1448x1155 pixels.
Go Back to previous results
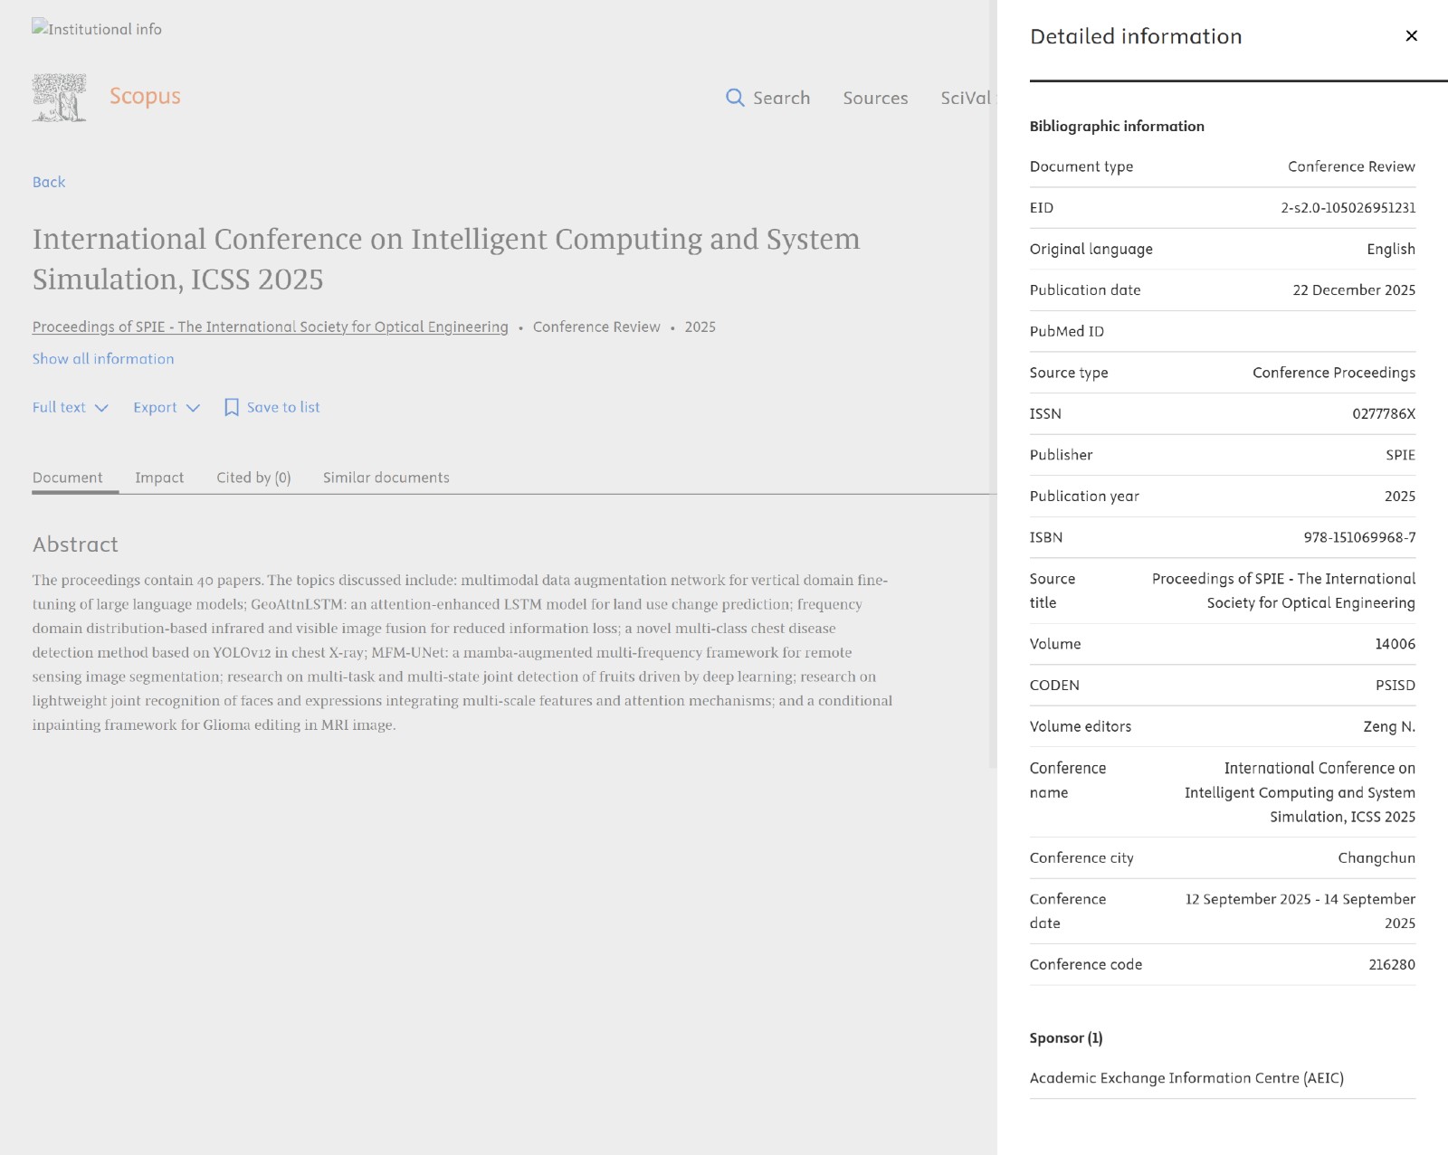point(49,182)
